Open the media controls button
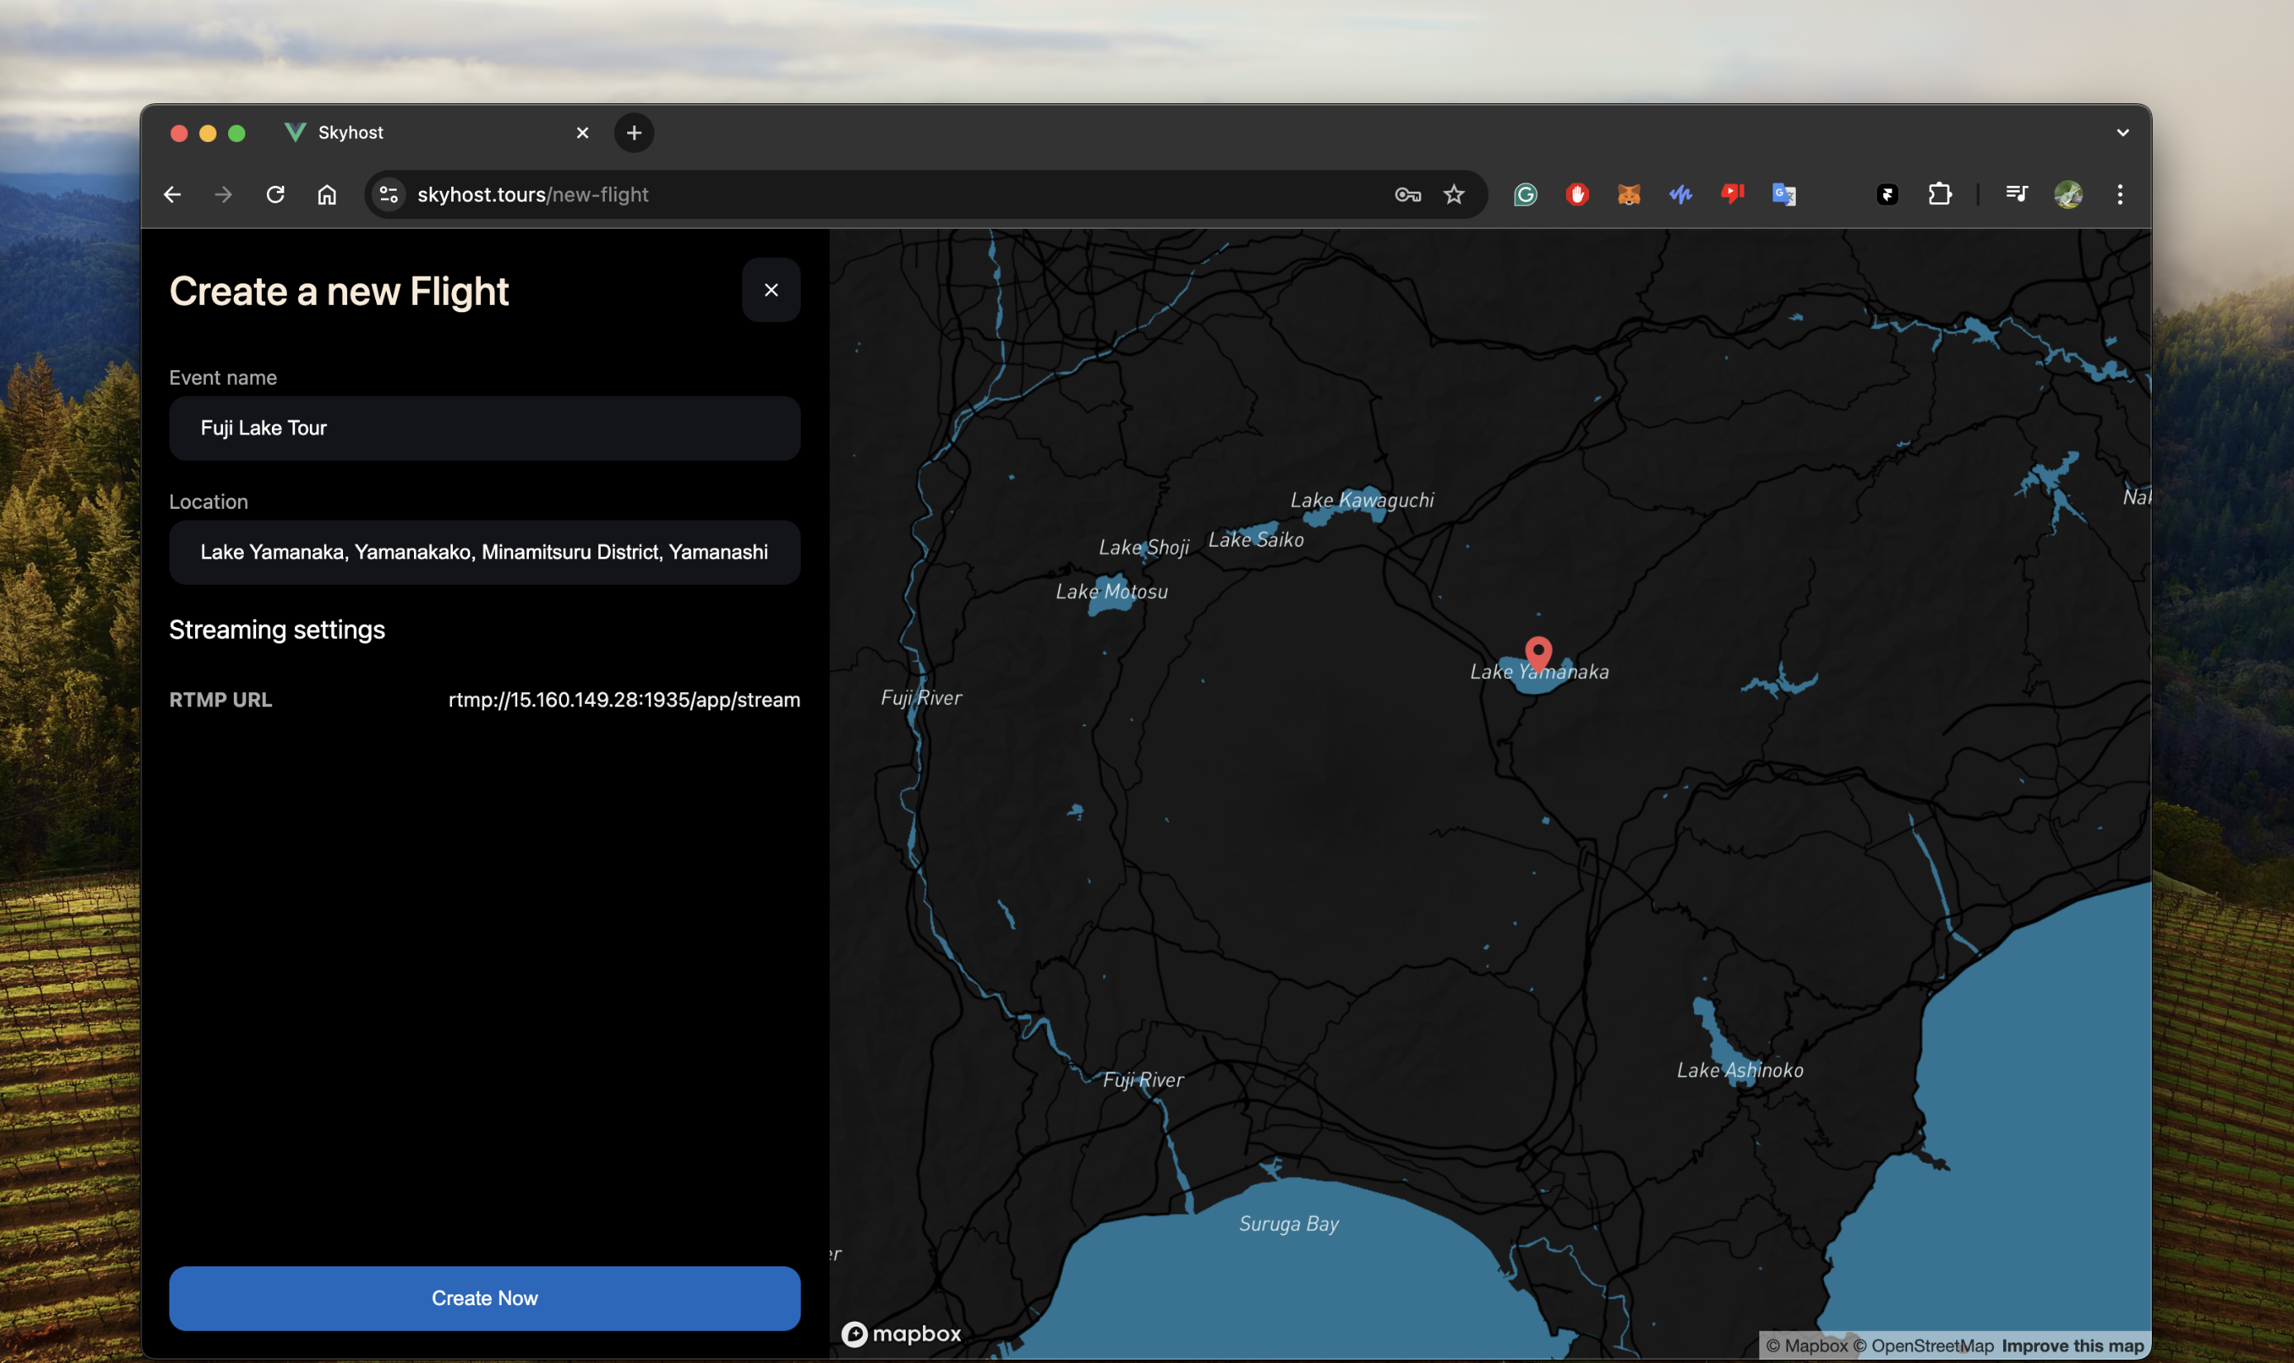 point(2016,194)
